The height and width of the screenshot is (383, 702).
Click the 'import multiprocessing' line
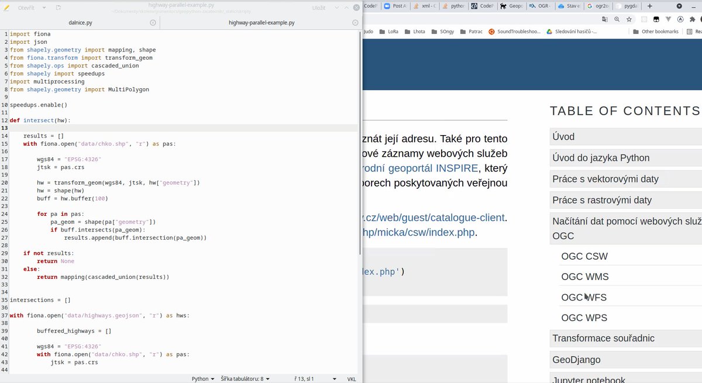(x=47, y=82)
